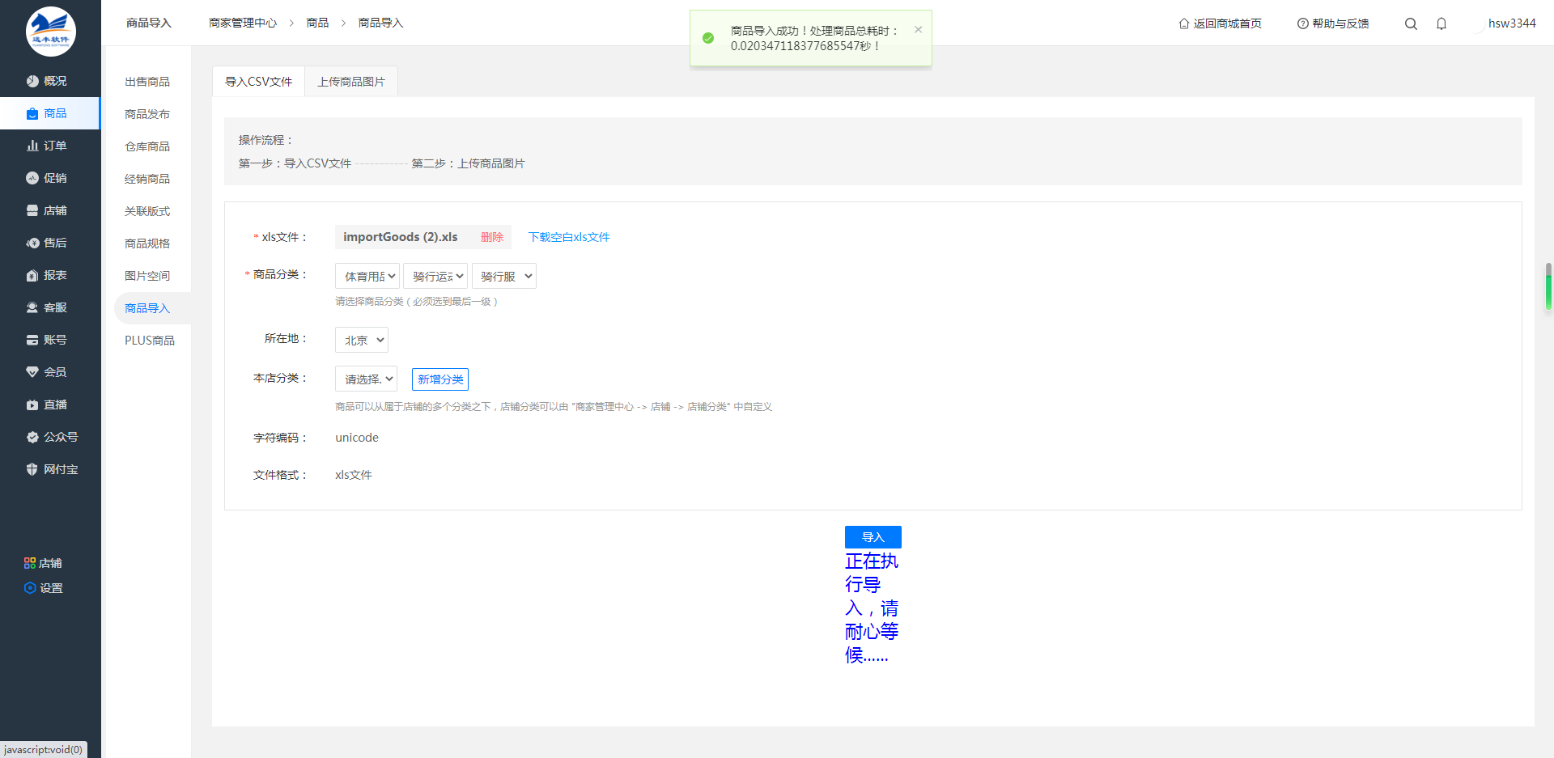Click the home icon next to 返回商城首页
Image resolution: width=1554 pixels, height=758 pixels.
tap(1184, 23)
